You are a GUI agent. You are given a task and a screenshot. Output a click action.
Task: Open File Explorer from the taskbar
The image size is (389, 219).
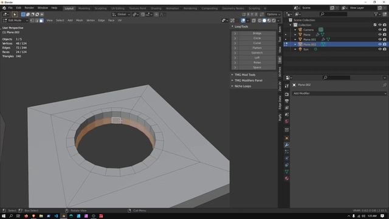[41, 216]
